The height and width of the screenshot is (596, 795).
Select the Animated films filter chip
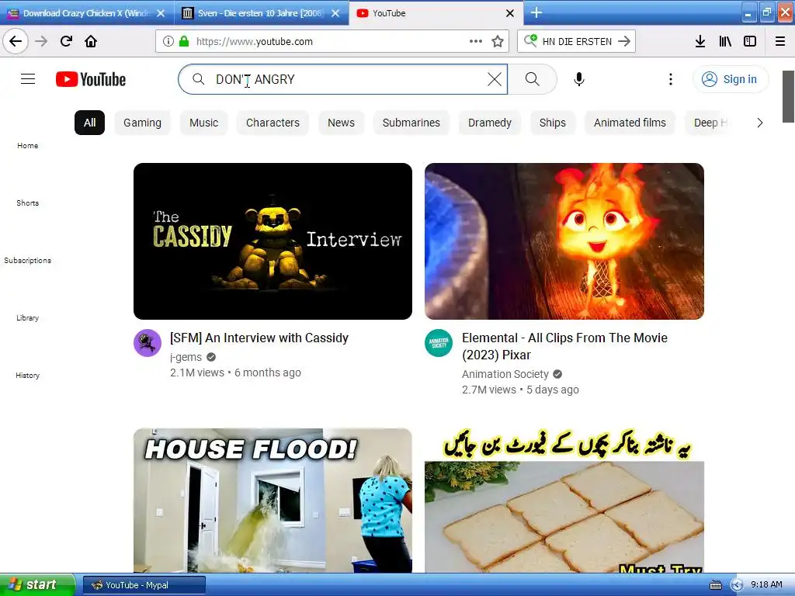point(630,123)
